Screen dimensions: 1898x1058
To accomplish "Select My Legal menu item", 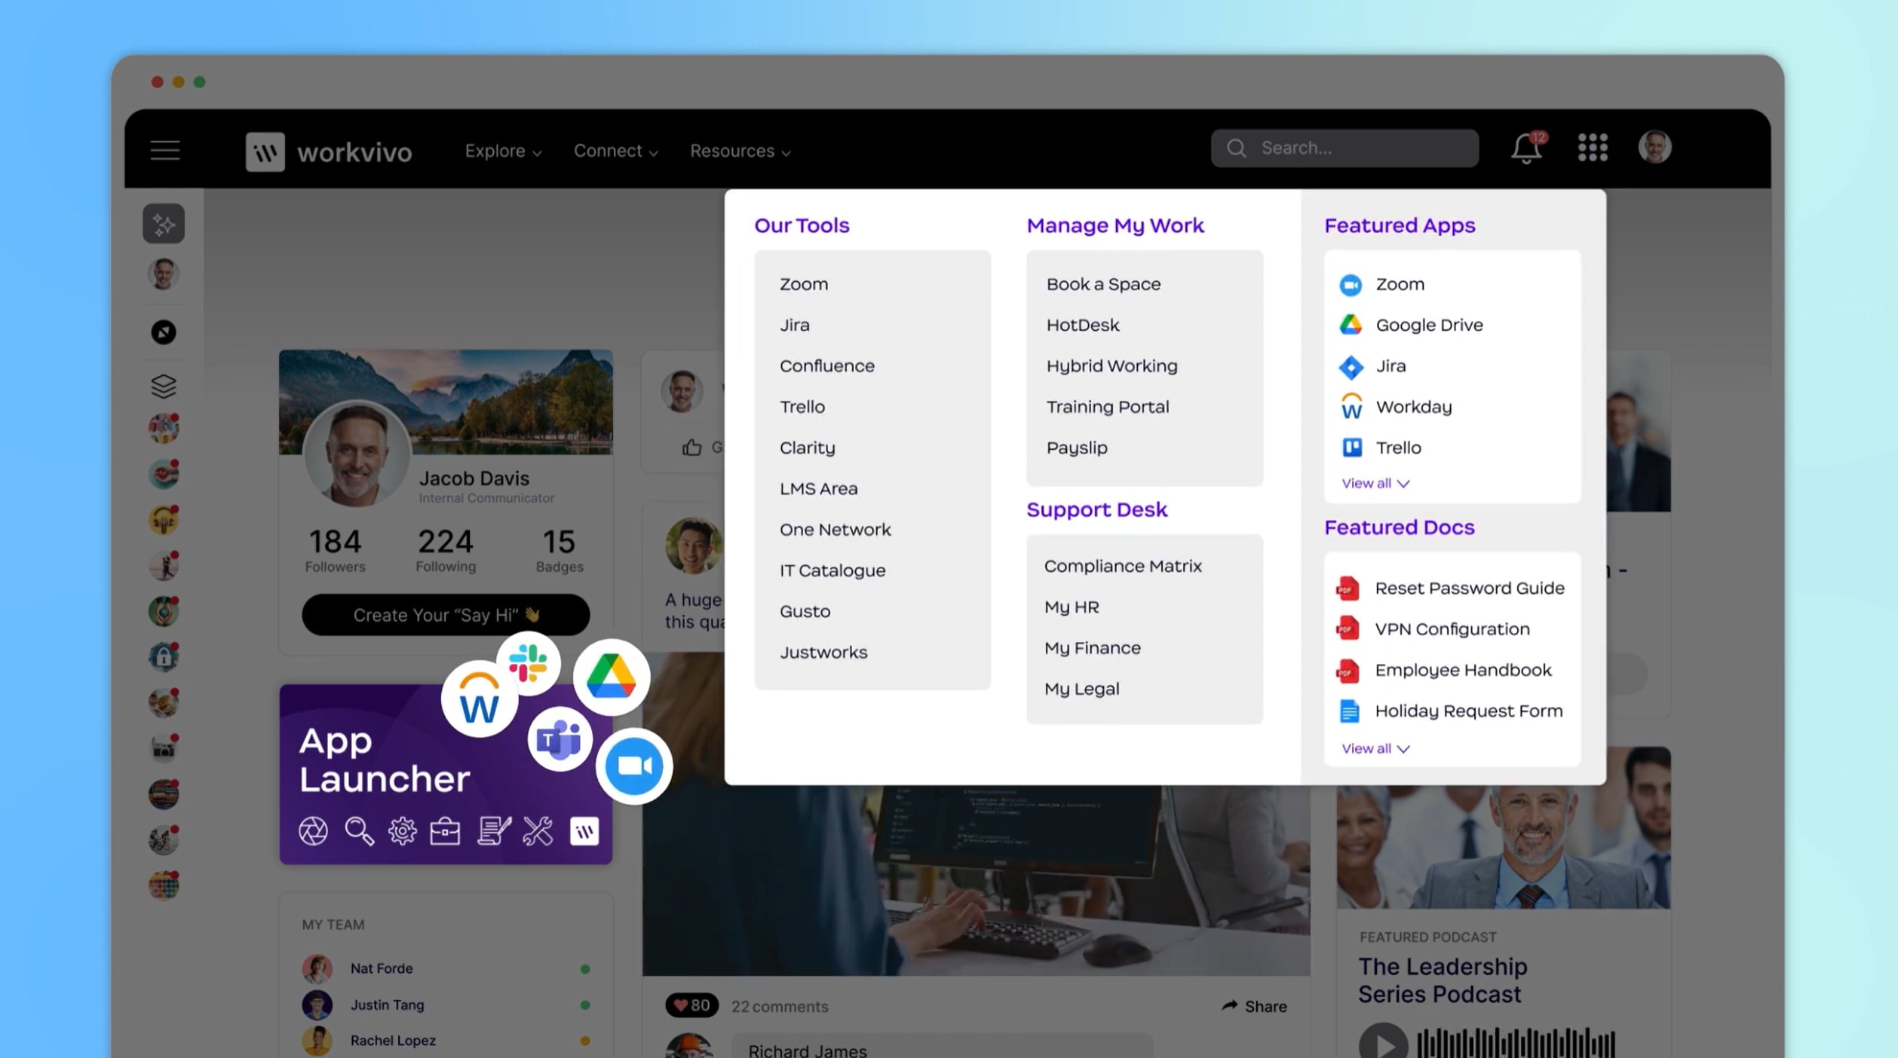I will 1081,689.
